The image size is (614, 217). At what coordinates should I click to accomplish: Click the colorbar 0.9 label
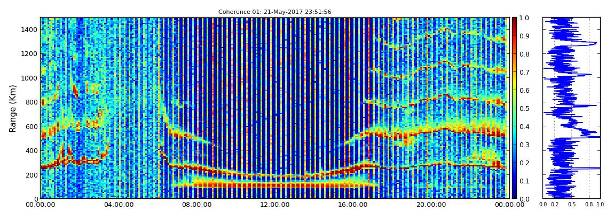[525, 36]
